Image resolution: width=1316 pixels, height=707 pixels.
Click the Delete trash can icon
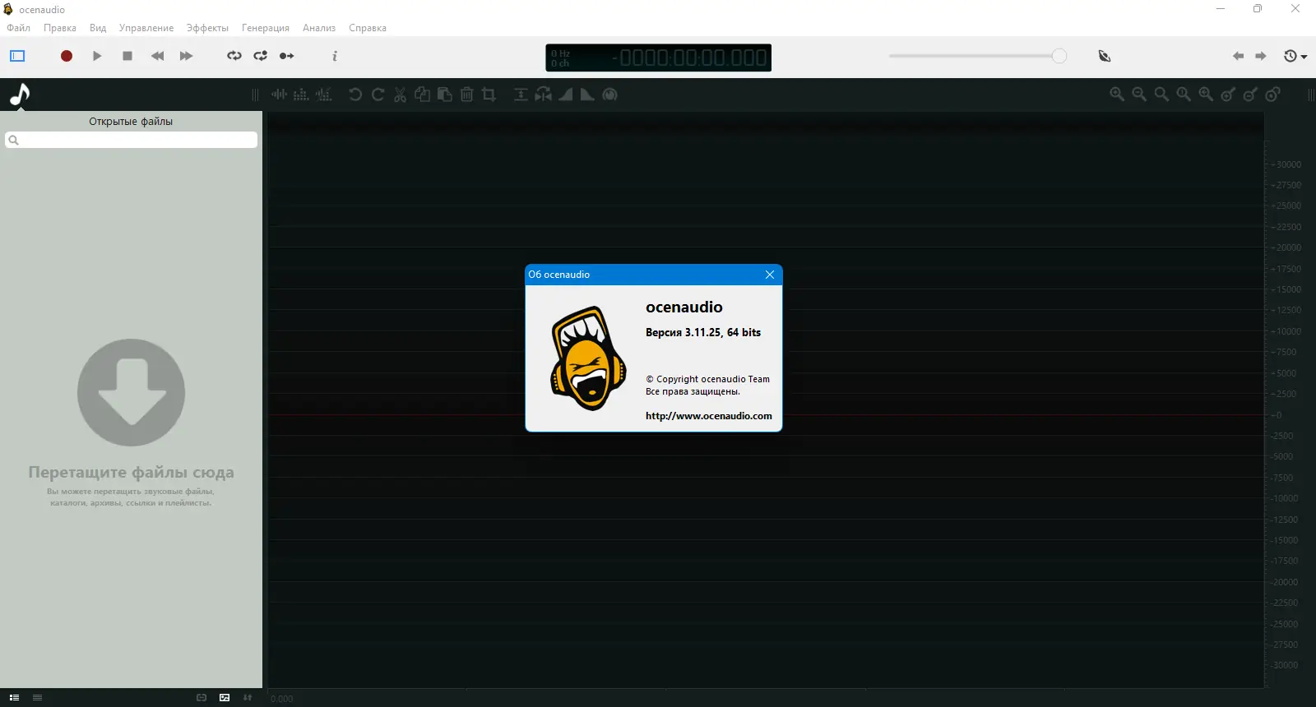[x=466, y=95]
